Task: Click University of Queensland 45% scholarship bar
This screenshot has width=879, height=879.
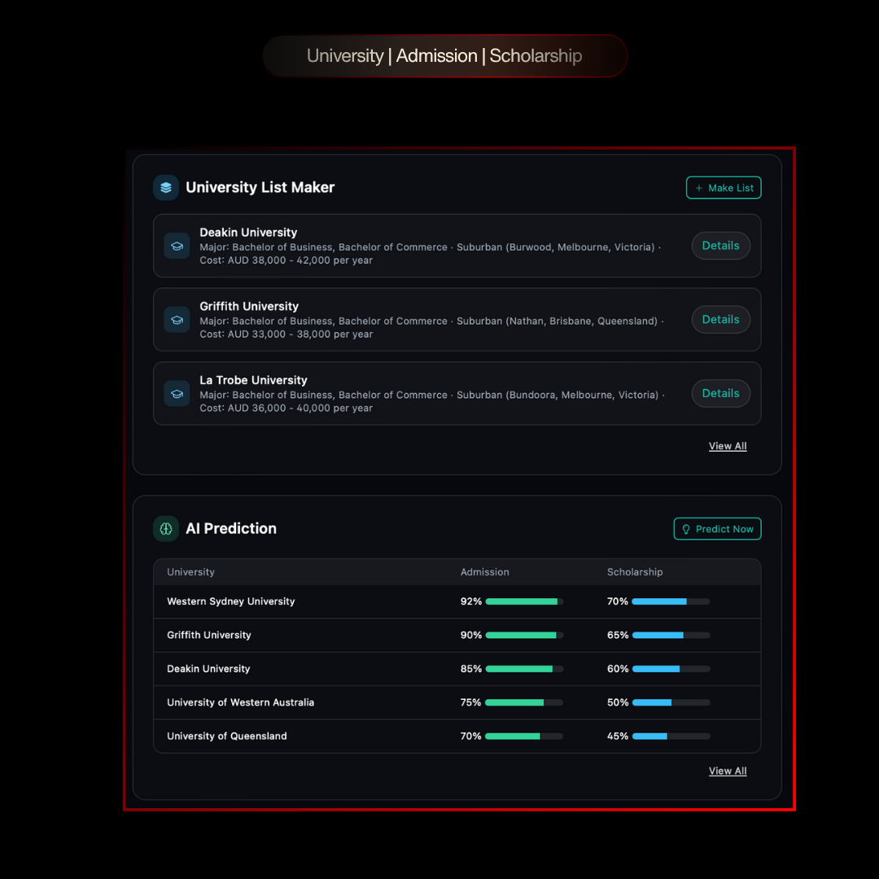Action: (x=671, y=736)
